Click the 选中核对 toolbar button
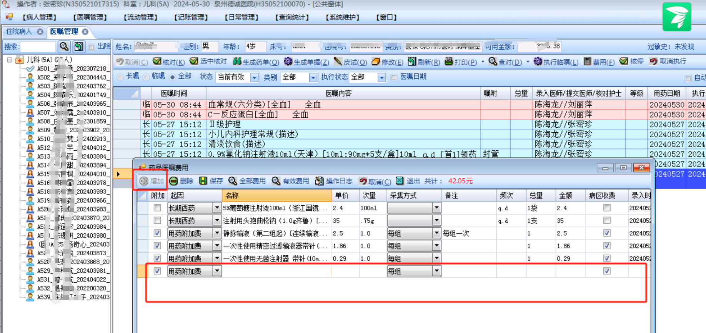The height and width of the screenshot is (333, 706). pos(208,62)
